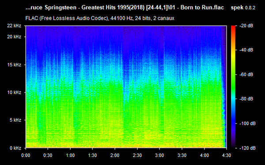
Task: Click the 5 kHz frequency label
Action: click(15, 120)
